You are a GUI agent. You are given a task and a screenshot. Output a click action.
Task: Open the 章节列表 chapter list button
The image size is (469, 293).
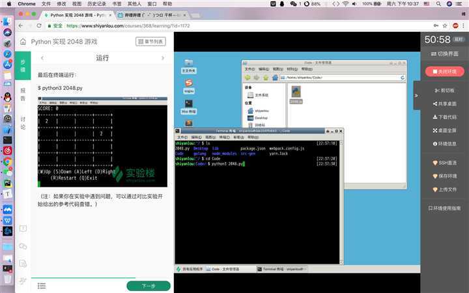pyautogui.click(x=150, y=42)
